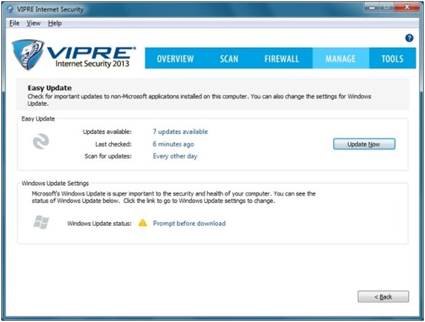425x322 pixels.
Task: Select the Manage tab
Action: tap(340, 59)
